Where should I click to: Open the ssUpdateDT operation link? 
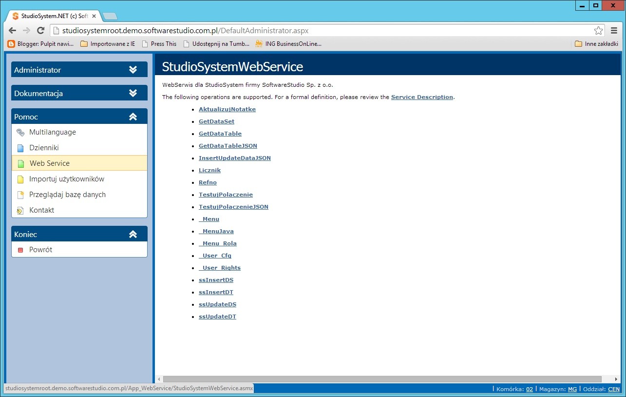pos(217,317)
